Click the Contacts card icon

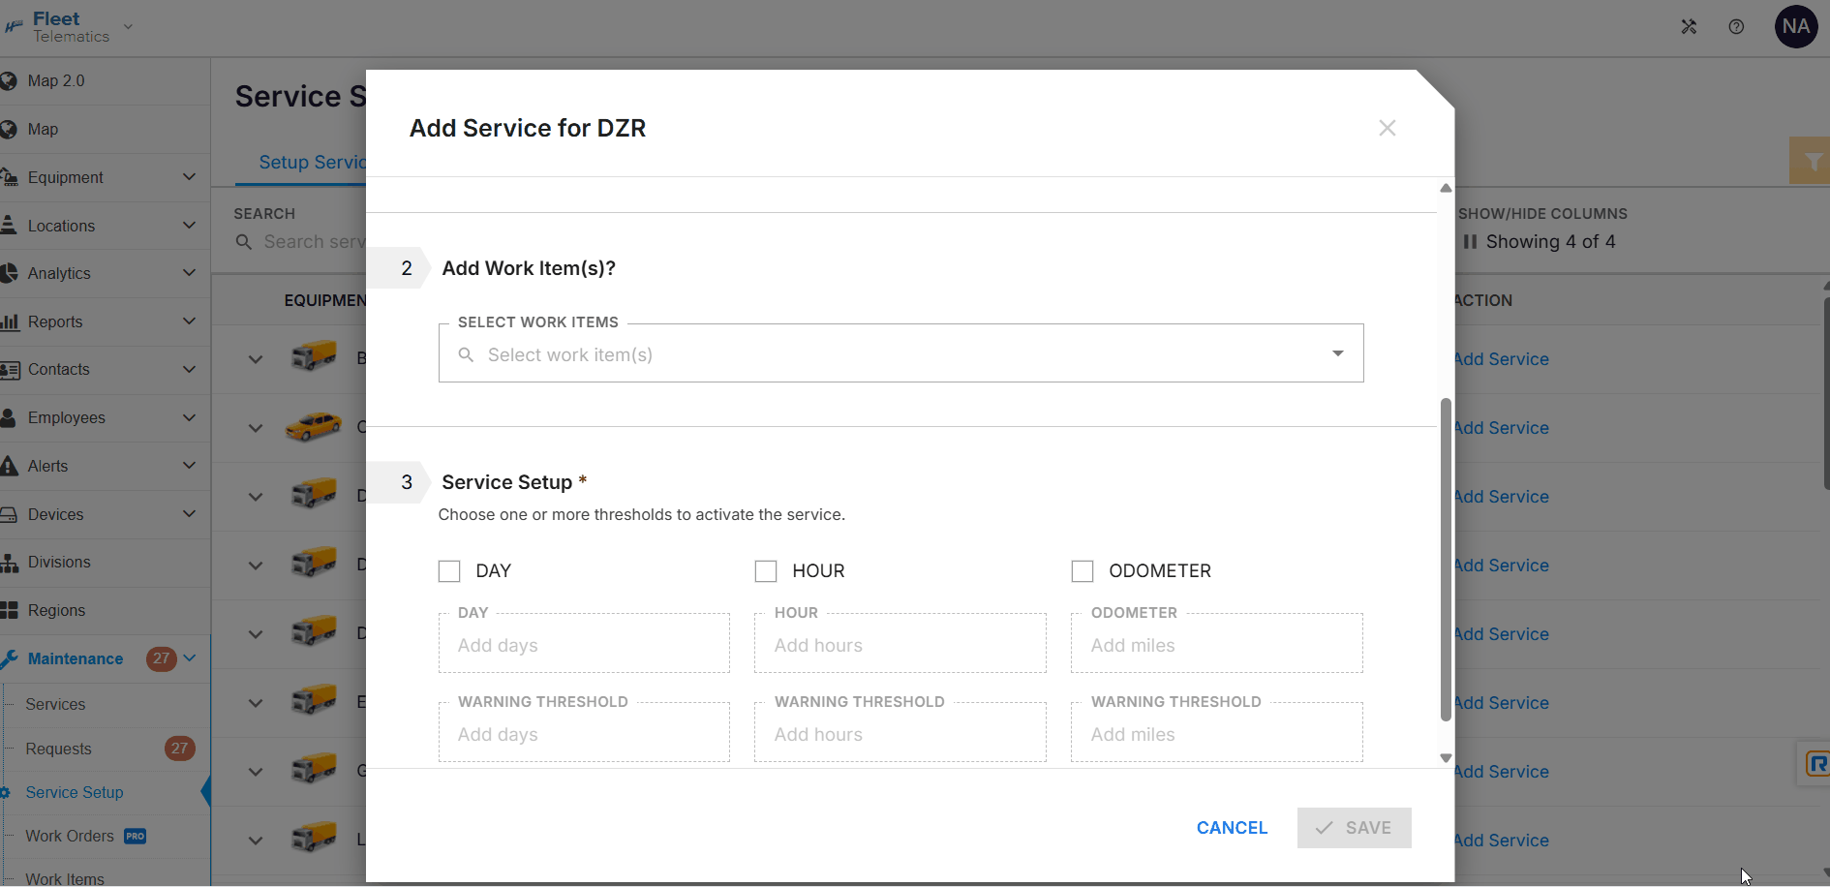[x=10, y=370]
